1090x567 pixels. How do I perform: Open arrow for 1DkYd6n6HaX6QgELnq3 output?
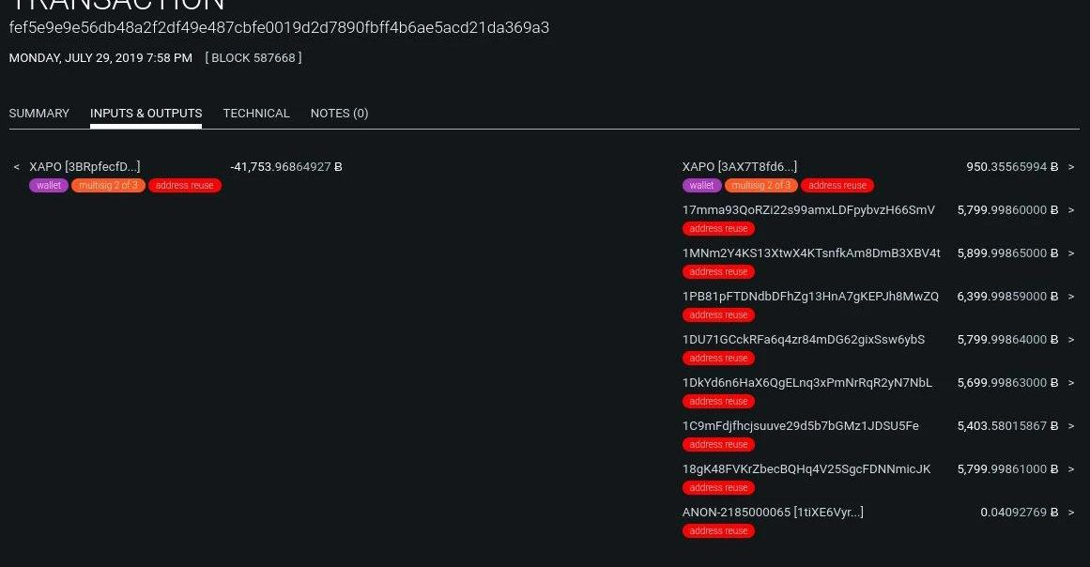1071,383
